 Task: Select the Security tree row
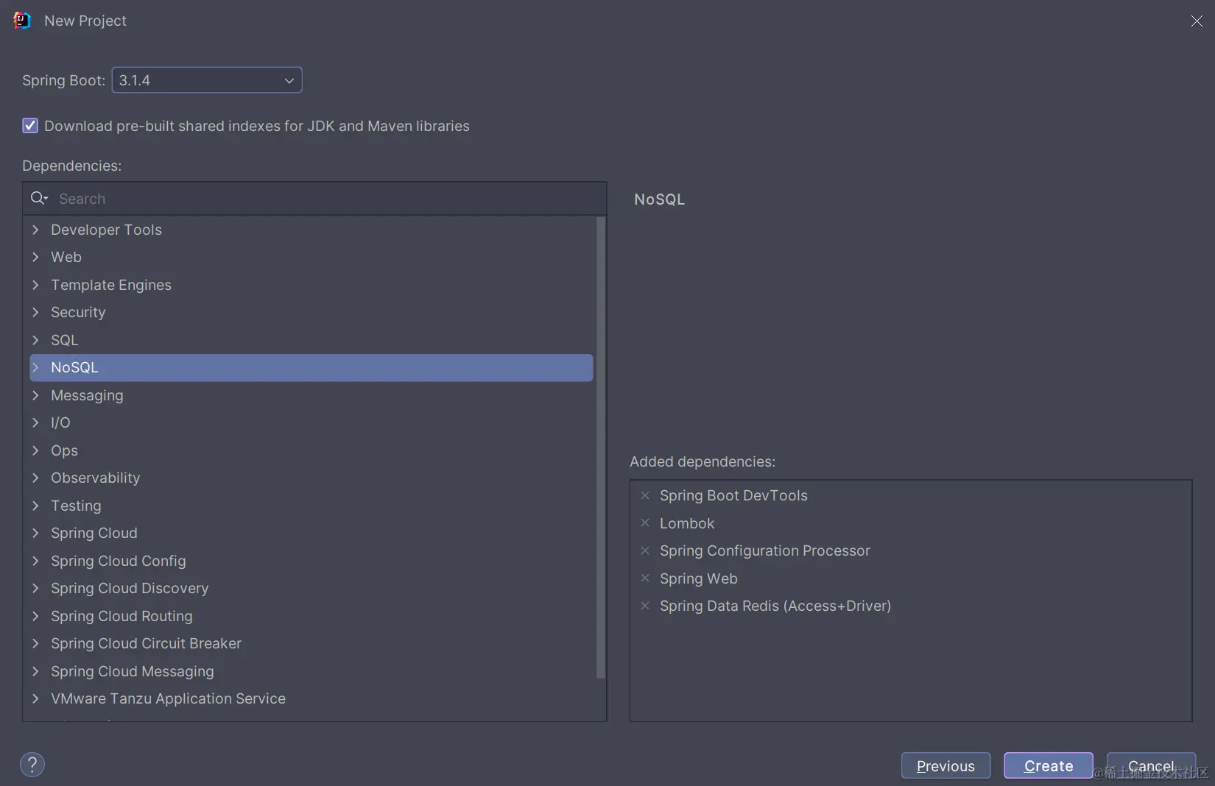coord(311,312)
